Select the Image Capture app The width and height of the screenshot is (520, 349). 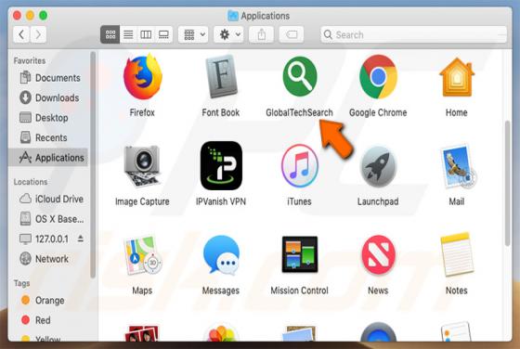[x=142, y=166]
